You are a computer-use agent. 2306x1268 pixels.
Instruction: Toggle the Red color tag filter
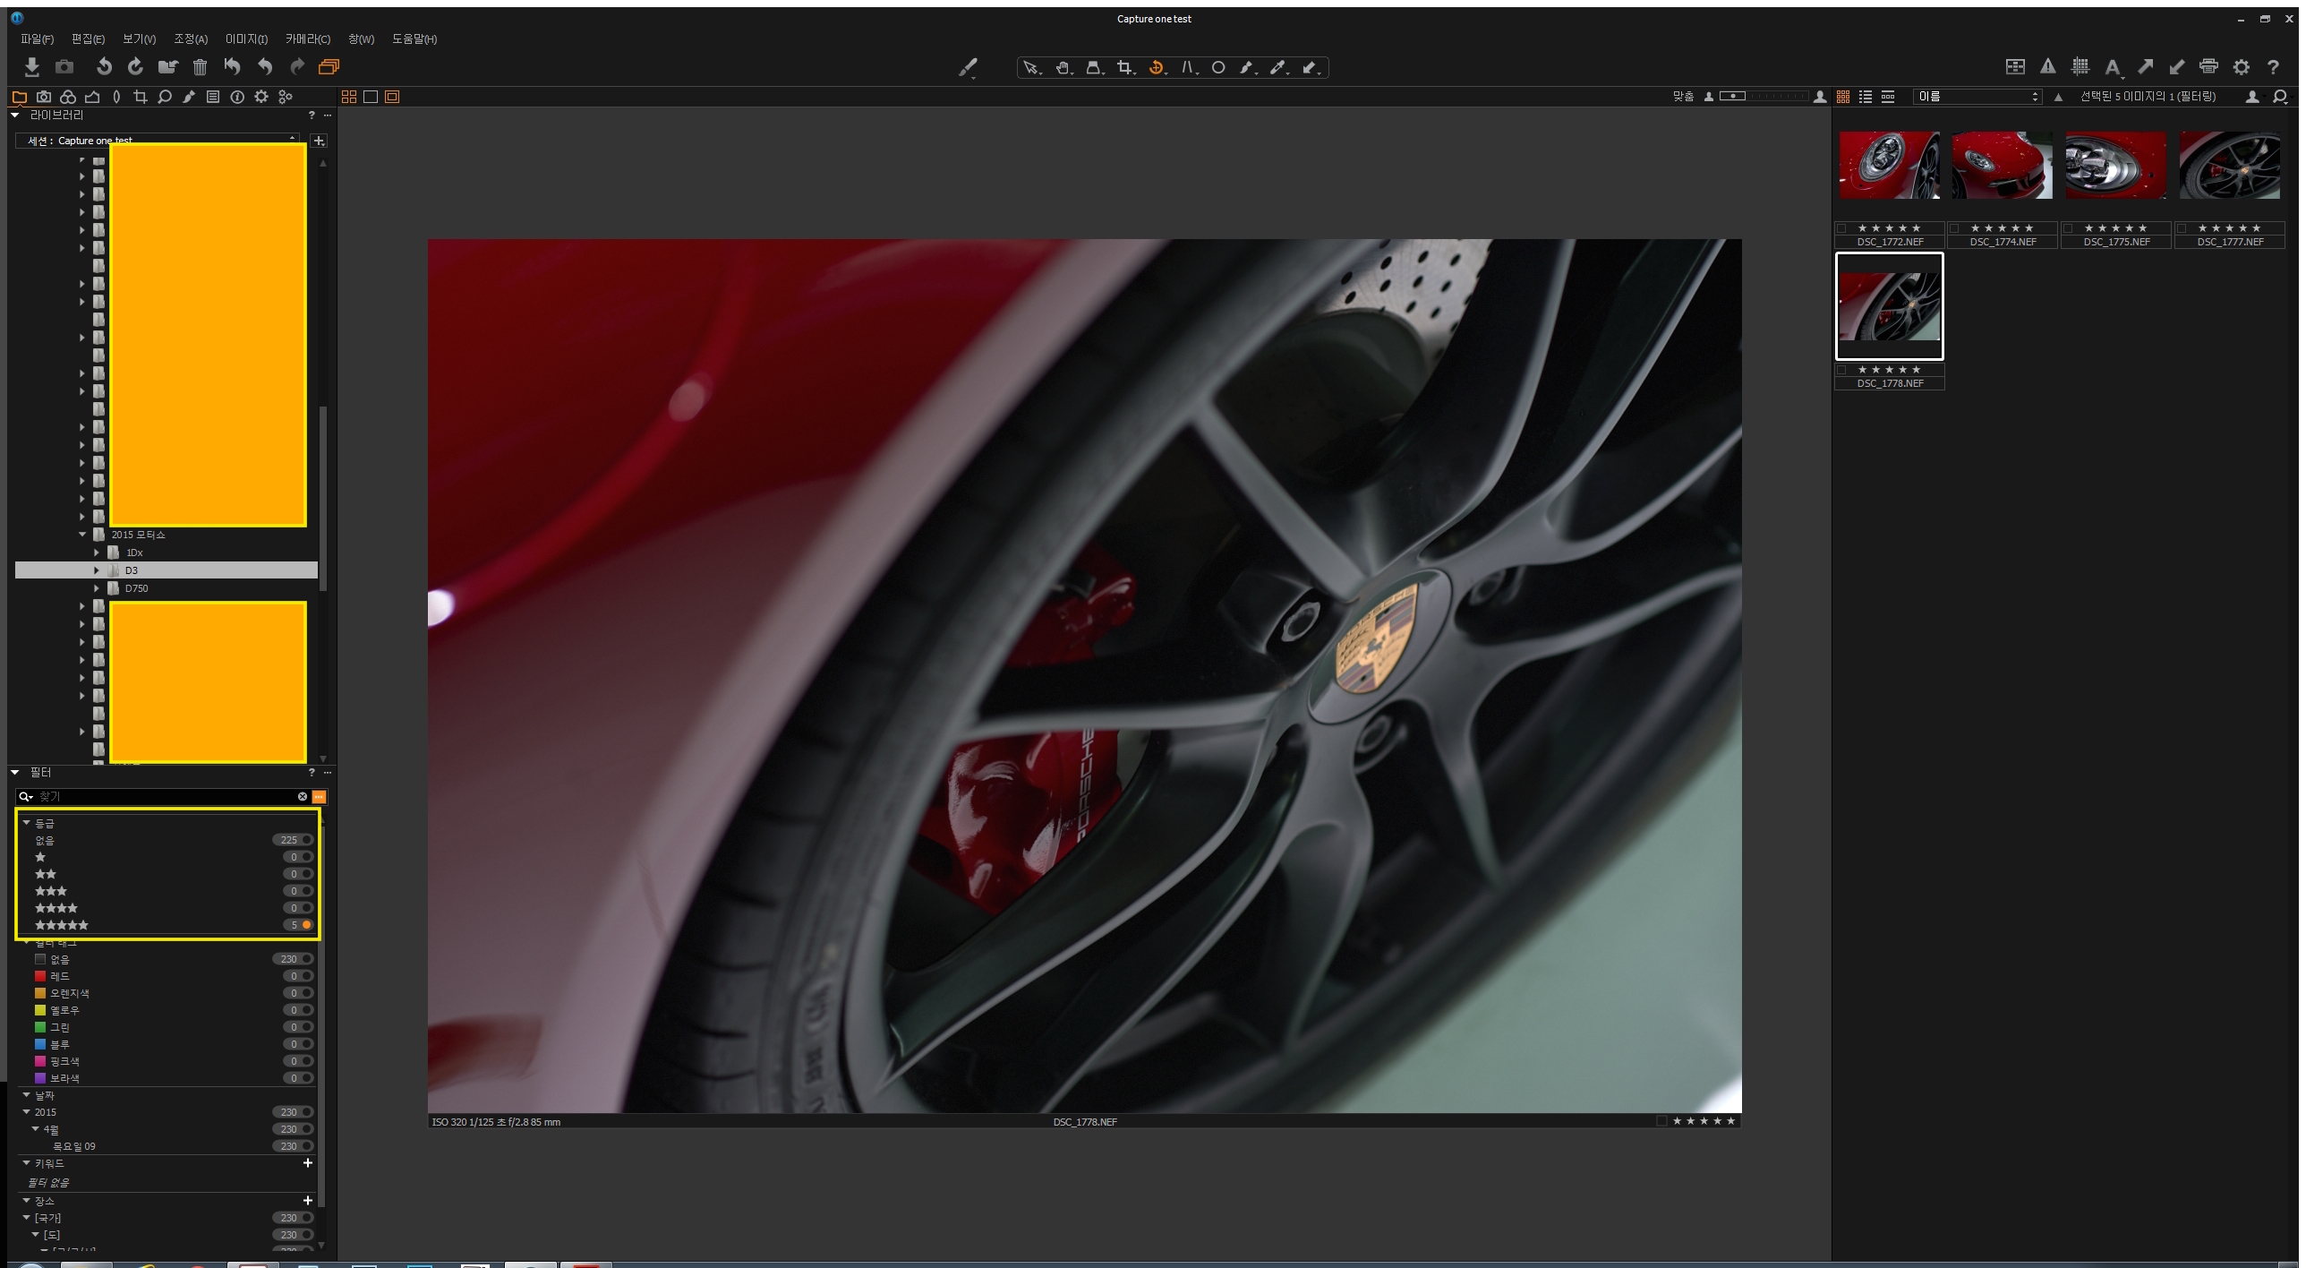coord(306,976)
